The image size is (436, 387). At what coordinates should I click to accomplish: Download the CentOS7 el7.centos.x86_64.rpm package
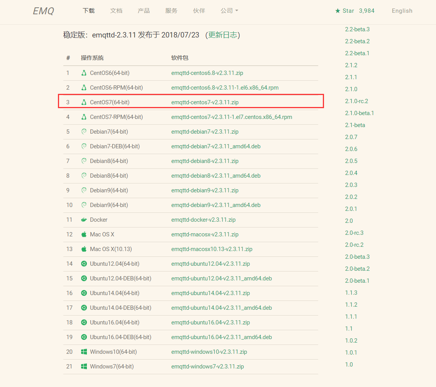point(232,117)
